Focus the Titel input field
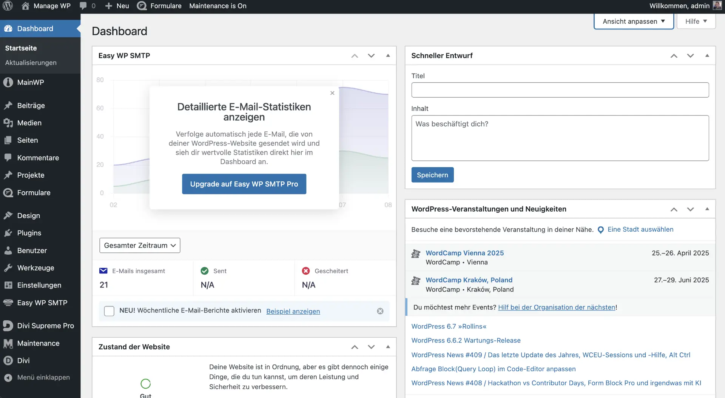Screen dimensions: 725x398 560,90
